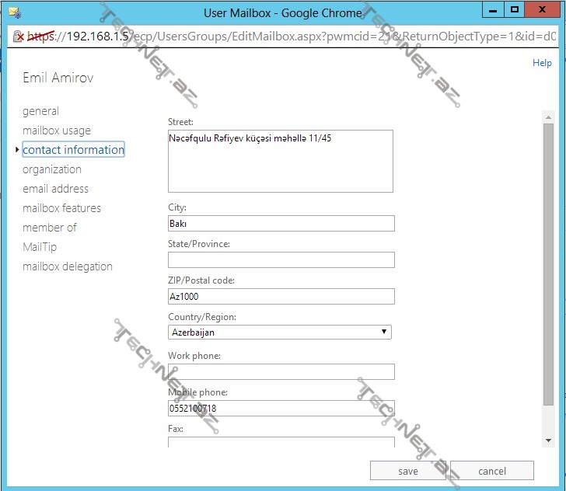Click into the Street text area

point(280,161)
